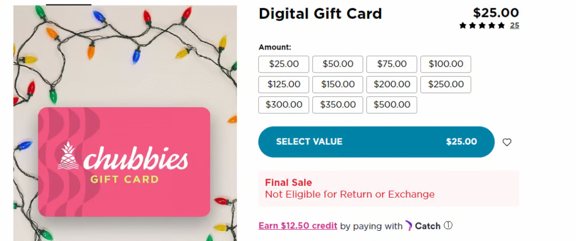Click the Digital Gift Card title
Image resolution: width=576 pixels, height=241 pixels.
(320, 14)
